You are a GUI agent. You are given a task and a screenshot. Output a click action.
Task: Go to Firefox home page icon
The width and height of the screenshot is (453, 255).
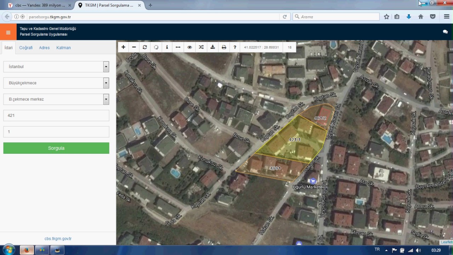(x=421, y=17)
